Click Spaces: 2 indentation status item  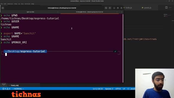pyautogui.click(x=109, y=89)
